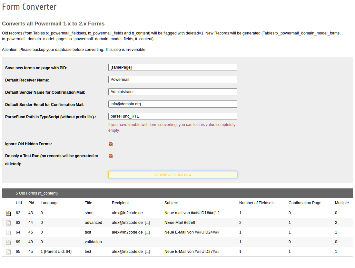The width and height of the screenshot is (355, 268).
Task: Click the Uid column header
Action: click(19, 203)
